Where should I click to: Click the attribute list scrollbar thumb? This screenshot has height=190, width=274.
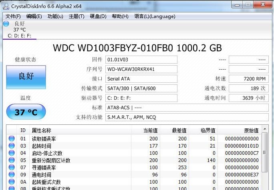(x=264, y=152)
